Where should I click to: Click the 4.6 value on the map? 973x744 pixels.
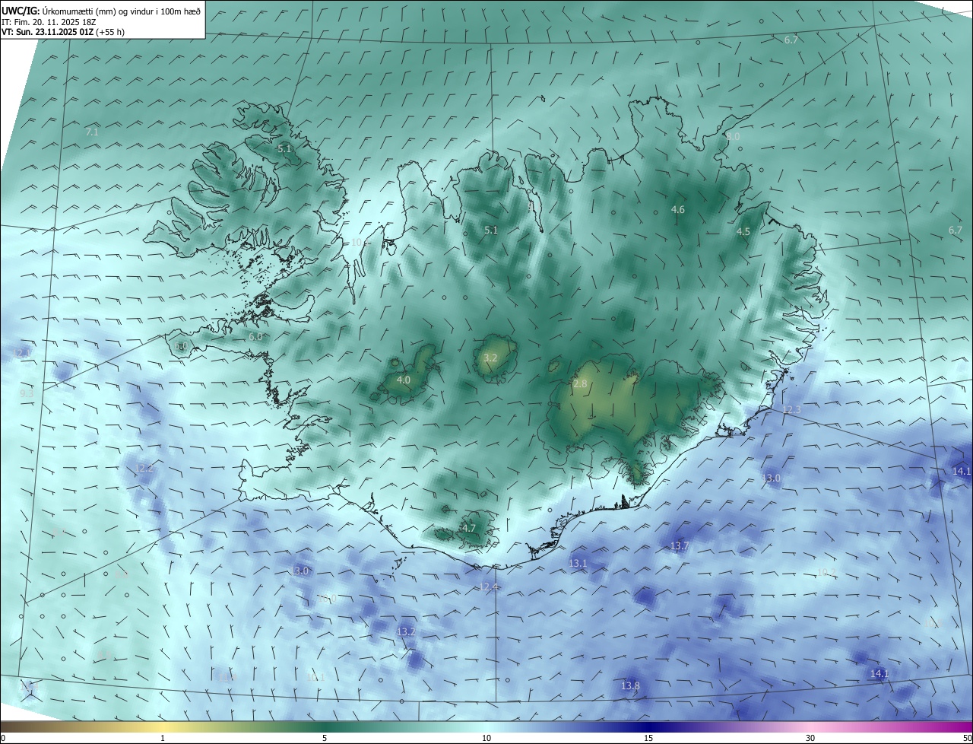click(678, 209)
